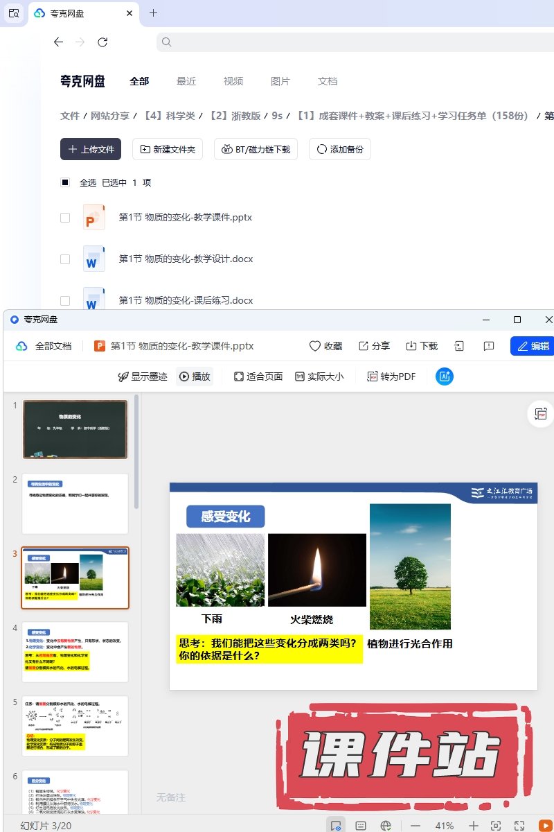This screenshot has width=554, height=832.
Task: Check the box for 教学课件.pptx file
Action: coord(65,218)
